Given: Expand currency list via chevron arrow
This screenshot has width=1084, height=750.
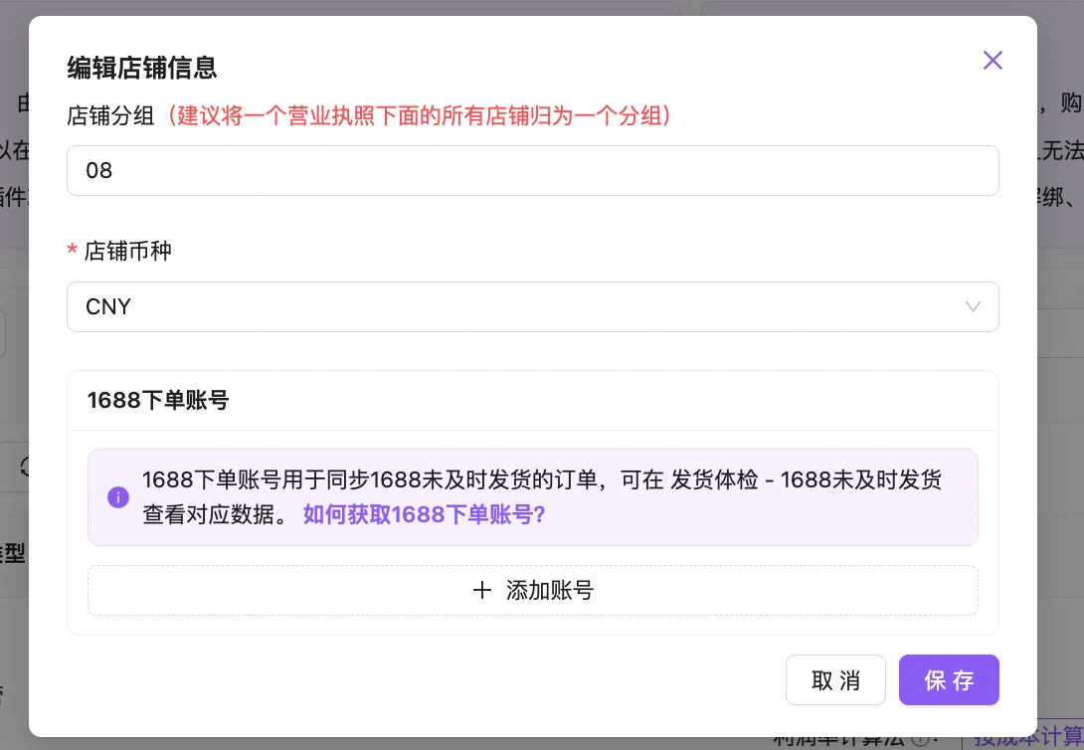Looking at the screenshot, I should coord(973,307).
